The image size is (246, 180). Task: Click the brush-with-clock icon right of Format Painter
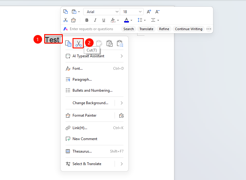(x=121, y=115)
